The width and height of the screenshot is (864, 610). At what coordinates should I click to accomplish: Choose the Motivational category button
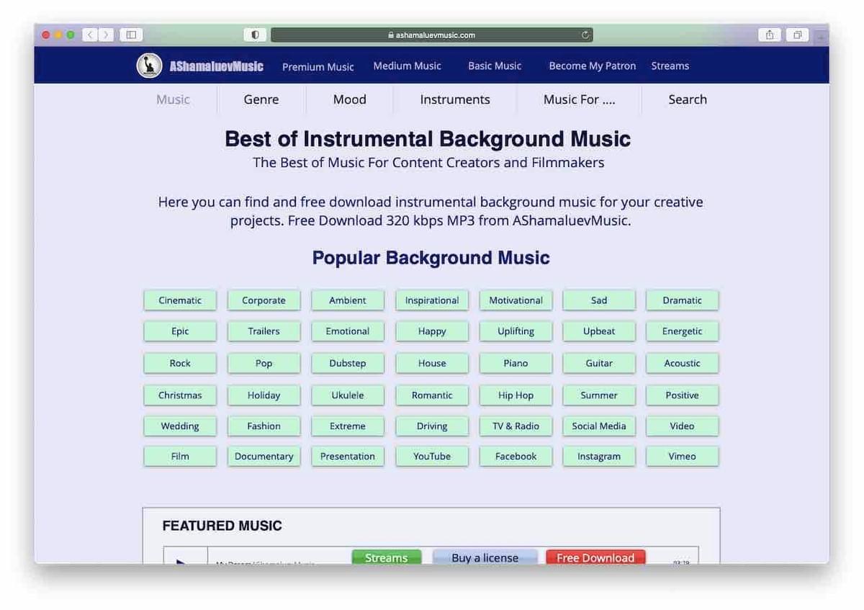[516, 300]
